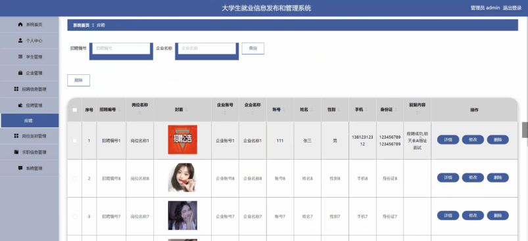Viewport: 528px width, 241px height.
Task: Click the 查询 search button
Action: click(253, 49)
